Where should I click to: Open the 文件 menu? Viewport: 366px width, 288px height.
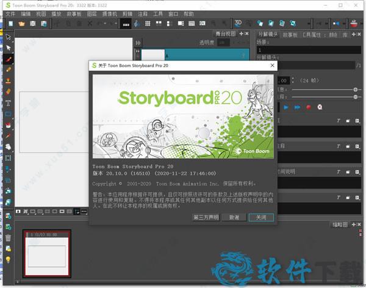[x=10, y=13]
